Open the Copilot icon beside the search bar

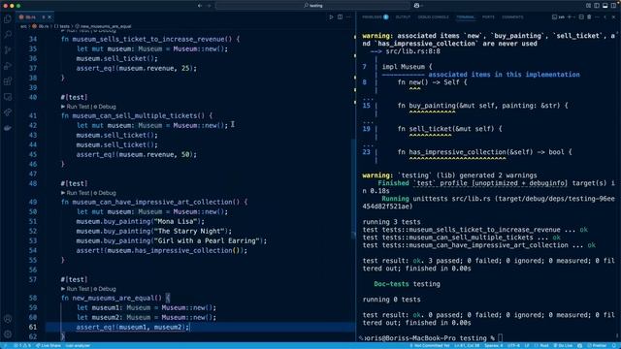click(x=416, y=6)
